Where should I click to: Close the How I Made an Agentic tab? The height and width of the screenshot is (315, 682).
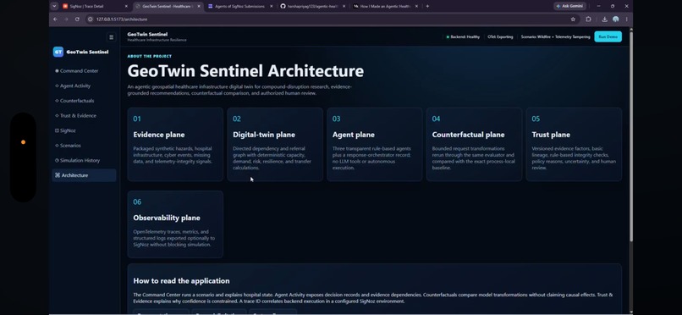tap(416, 6)
